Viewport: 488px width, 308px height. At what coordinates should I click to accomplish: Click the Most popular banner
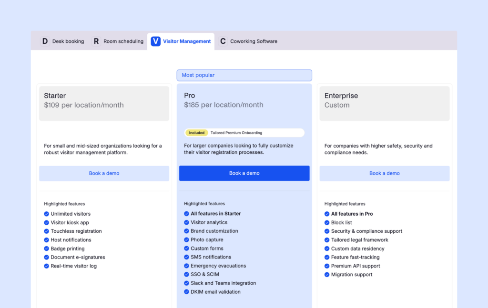[x=244, y=75]
